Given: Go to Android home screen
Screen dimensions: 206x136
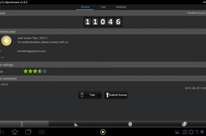Looking at the screenshot, I should [15, 132].
